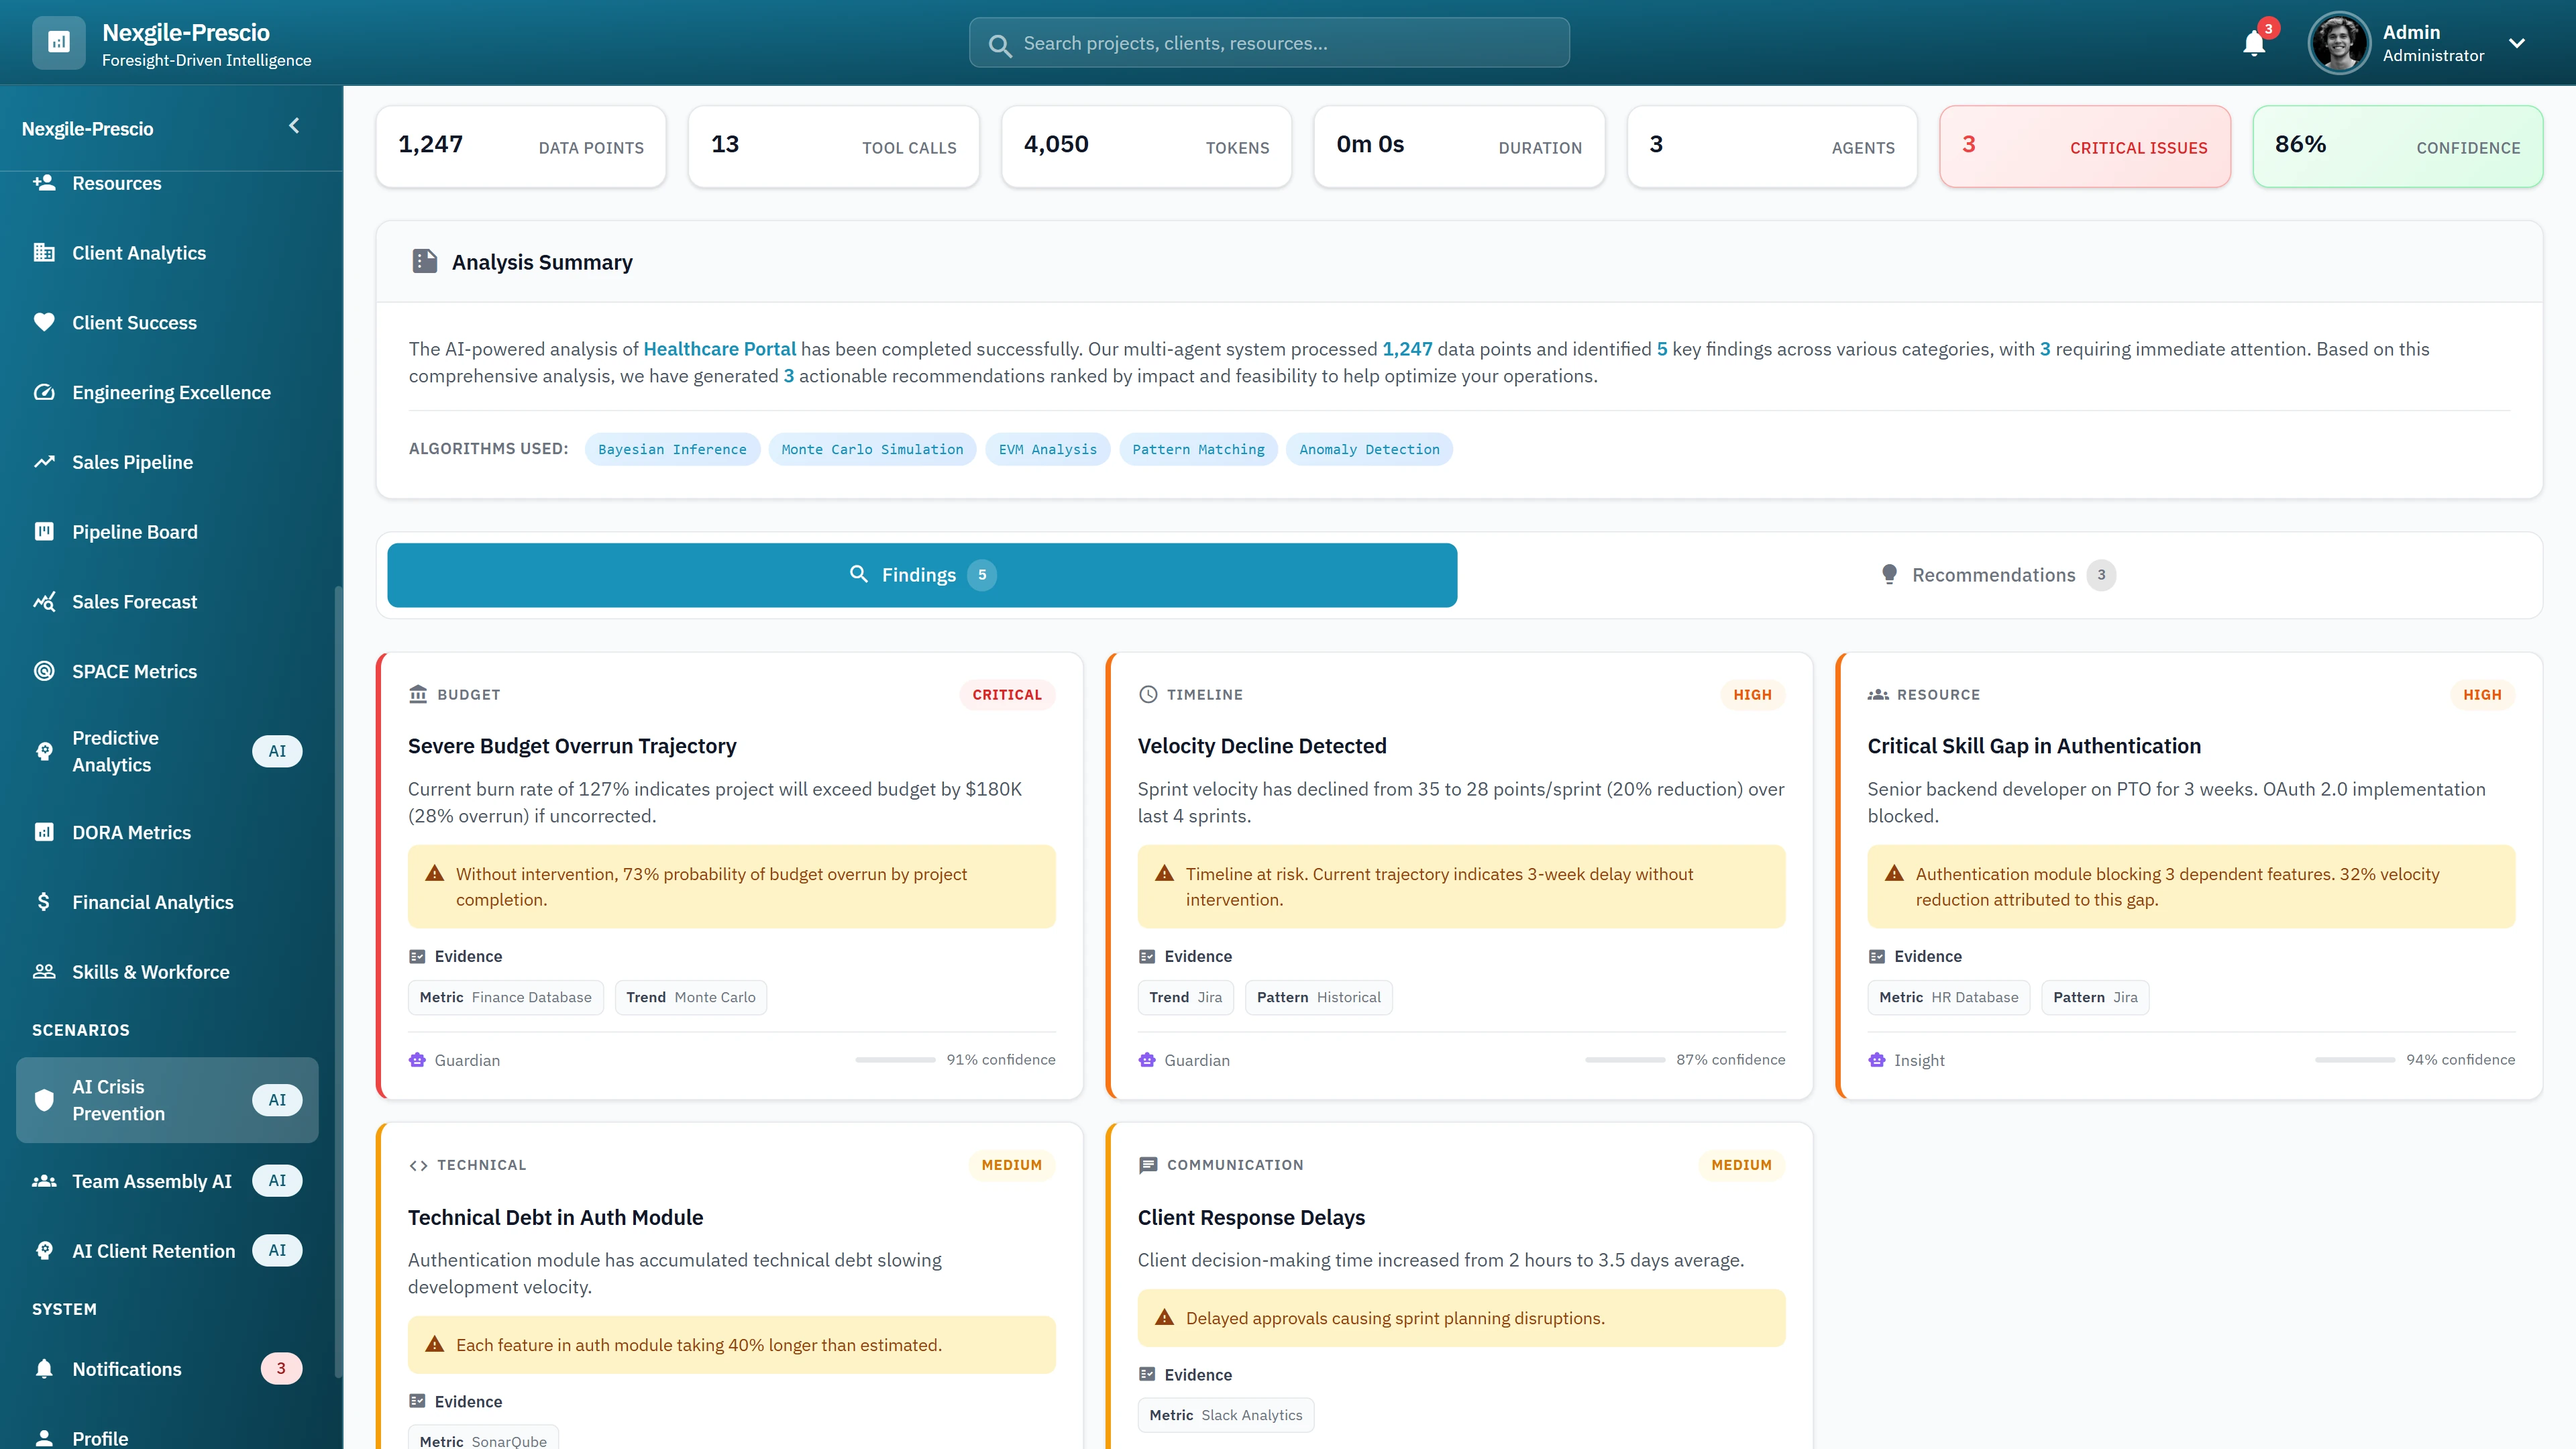Image resolution: width=2576 pixels, height=1449 pixels.
Task: Switch to the Recommendations tab
Action: [x=1995, y=574]
